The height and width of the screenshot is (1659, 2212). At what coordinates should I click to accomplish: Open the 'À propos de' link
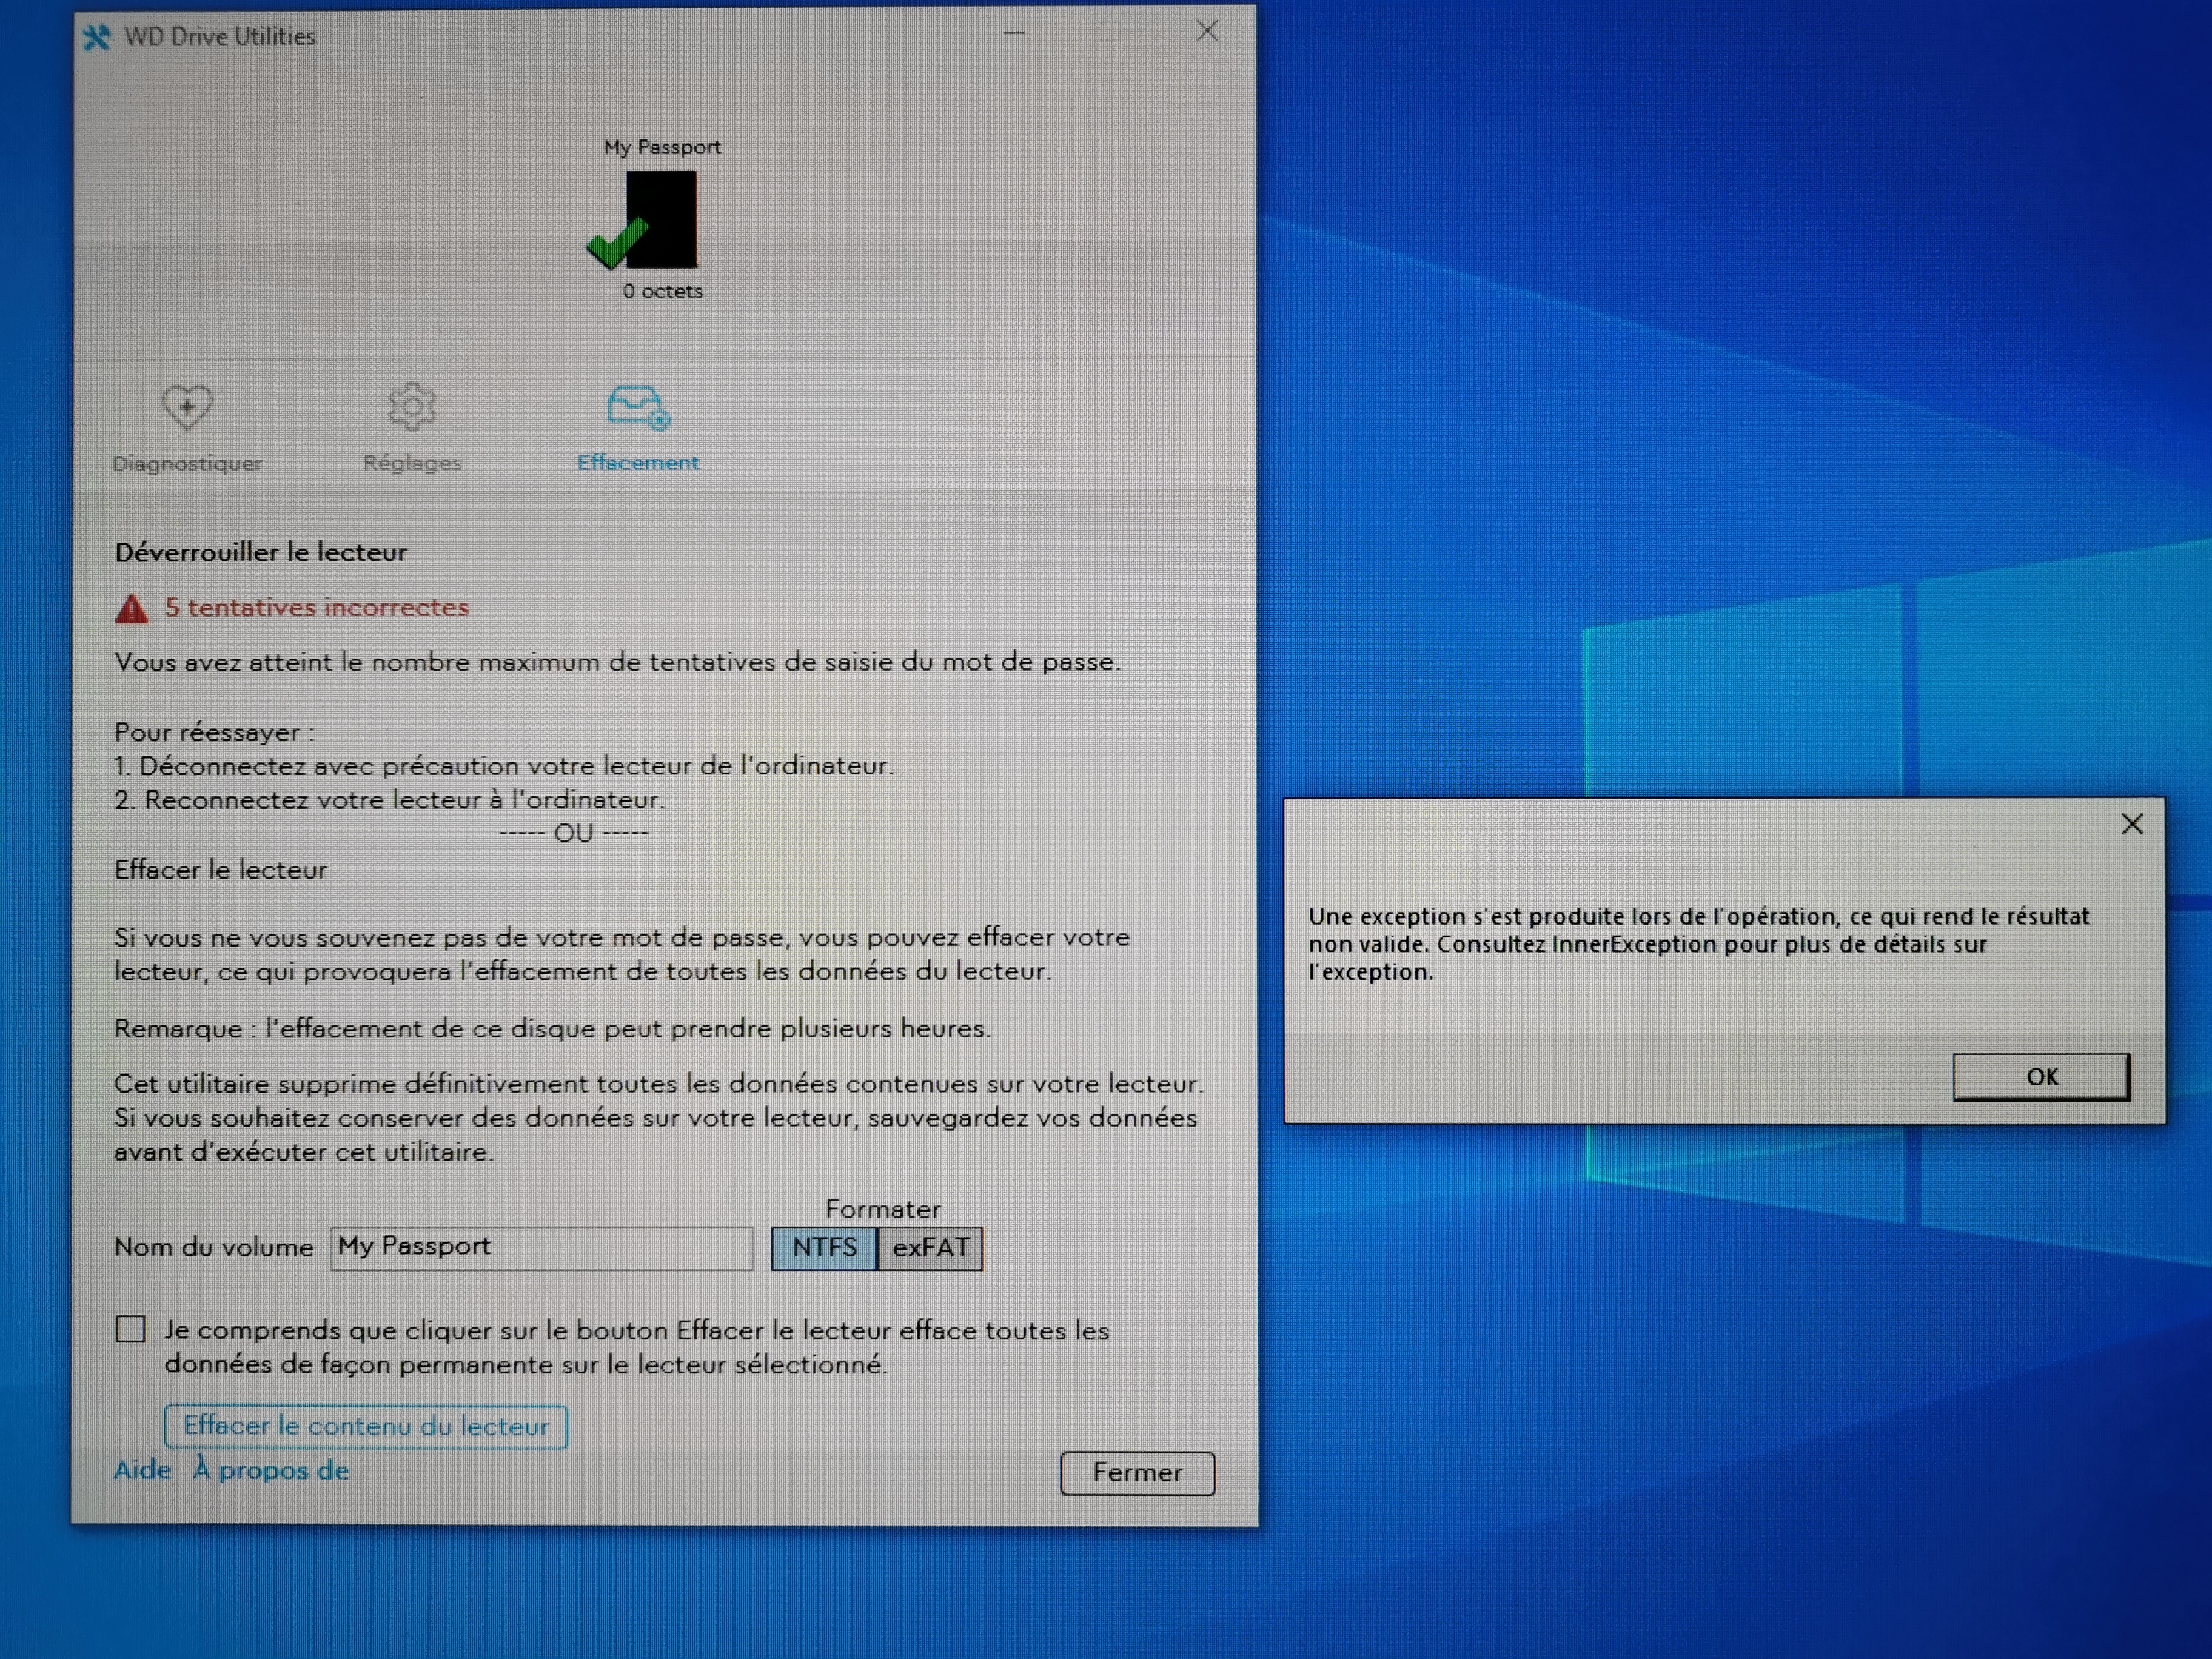tap(272, 1470)
